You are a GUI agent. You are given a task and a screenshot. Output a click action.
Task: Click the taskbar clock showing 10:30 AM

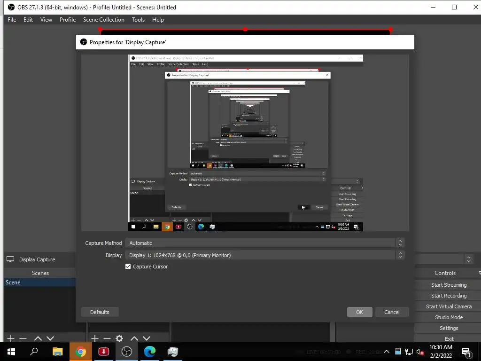441,352
